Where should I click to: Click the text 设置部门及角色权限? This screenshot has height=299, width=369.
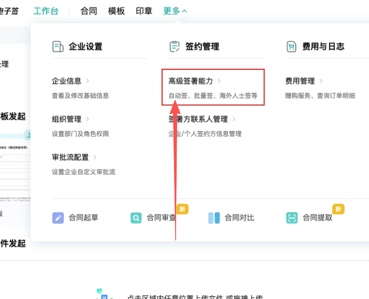tap(80, 134)
